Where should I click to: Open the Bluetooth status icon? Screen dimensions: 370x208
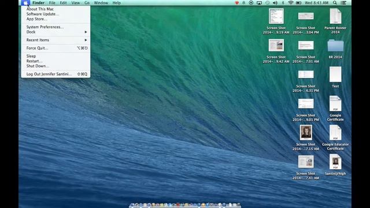pyautogui.click(x=283, y=3)
